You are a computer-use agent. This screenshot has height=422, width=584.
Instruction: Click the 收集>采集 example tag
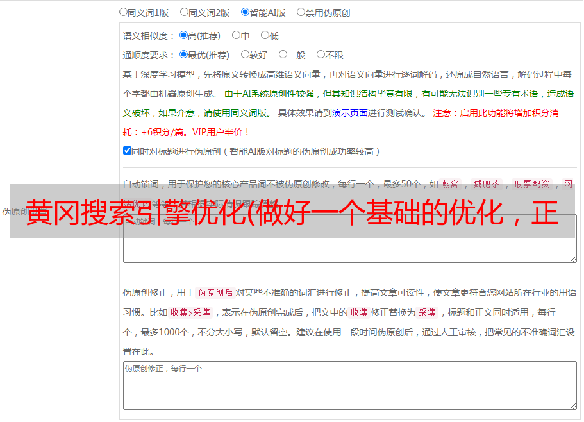(x=190, y=312)
